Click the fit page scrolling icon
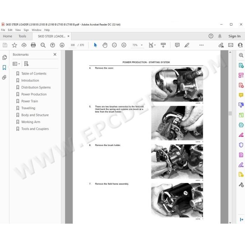 [x=151, y=45]
